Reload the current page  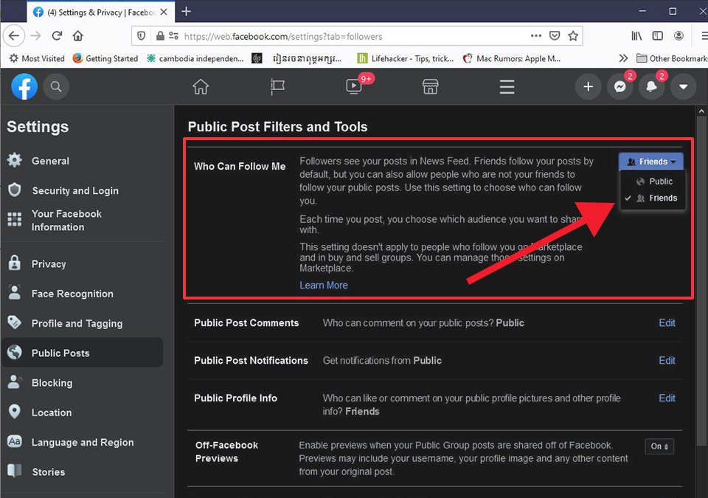[57, 35]
